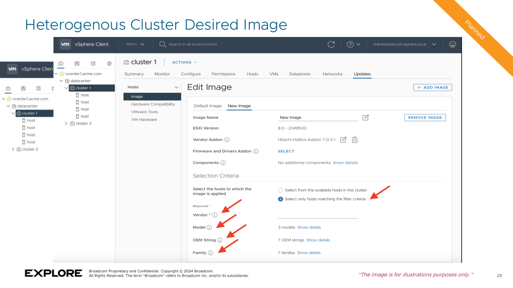The width and height of the screenshot is (513, 288).
Task: Open the ACTIONS dropdown for cluster 1
Action: [x=184, y=63]
